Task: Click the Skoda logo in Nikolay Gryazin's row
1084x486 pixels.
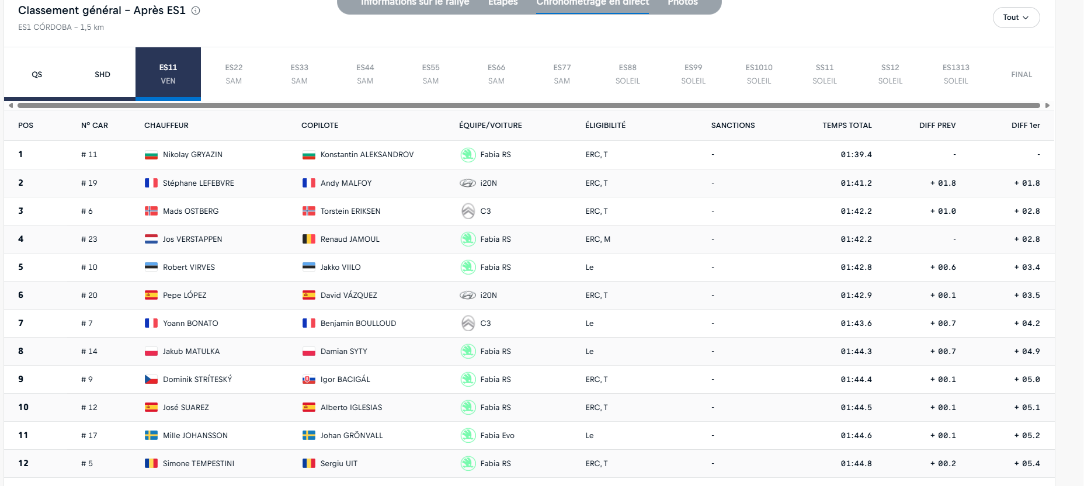Action: tap(468, 155)
